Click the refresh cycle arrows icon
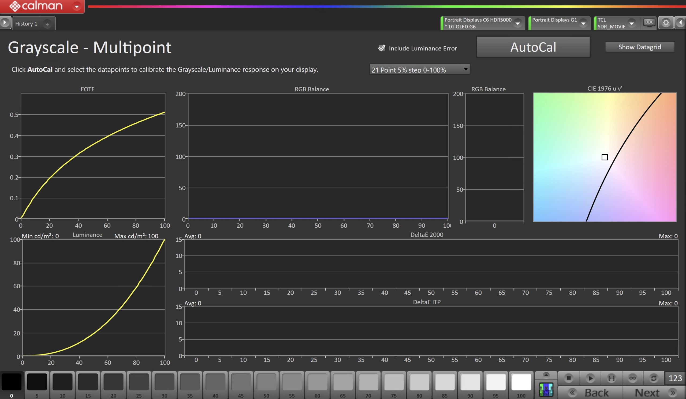Viewport: 686px width, 399px height. click(654, 378)
